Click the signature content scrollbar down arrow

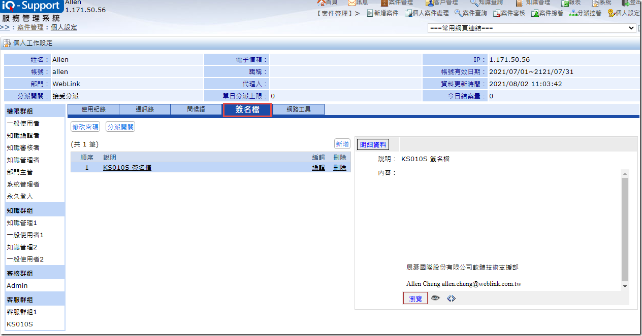(x=625, y=286)
